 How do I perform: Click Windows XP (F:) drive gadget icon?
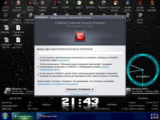click(x=128, y=91)
